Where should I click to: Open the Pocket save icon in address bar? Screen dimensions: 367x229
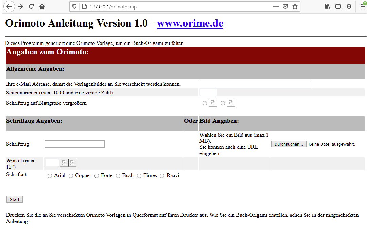[x=285, y=6]
